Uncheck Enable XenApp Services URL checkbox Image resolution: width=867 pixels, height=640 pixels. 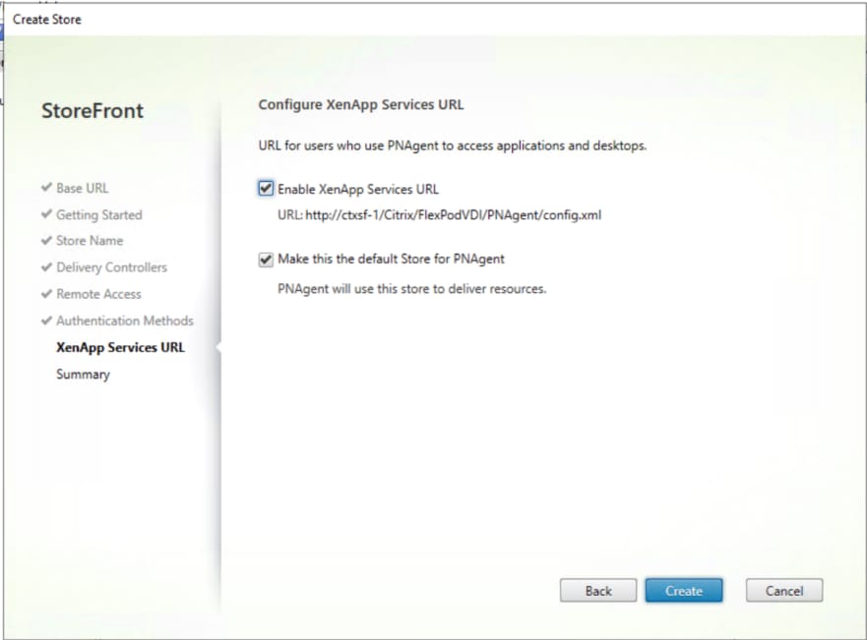(x=266, y=189)
